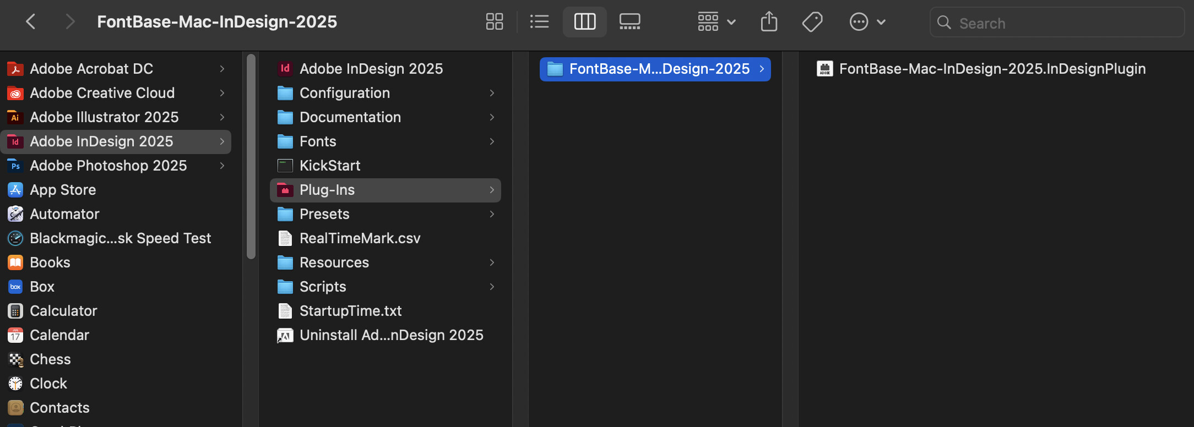Click the Books app icon
This screenshot has width=1194, height=427.
tap(15, 262)
